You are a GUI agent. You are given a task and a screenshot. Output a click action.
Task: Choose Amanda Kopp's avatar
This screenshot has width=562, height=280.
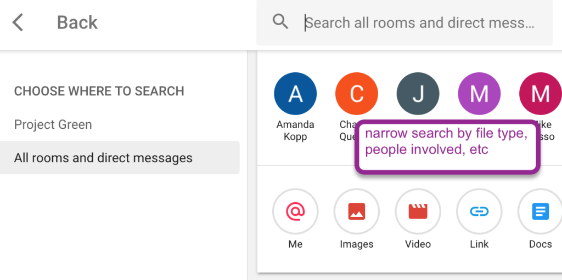coord(295,94)
